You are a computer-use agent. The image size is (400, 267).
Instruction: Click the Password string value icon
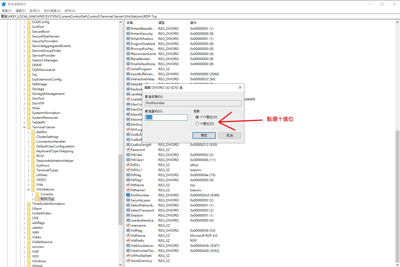coord(128,150)
